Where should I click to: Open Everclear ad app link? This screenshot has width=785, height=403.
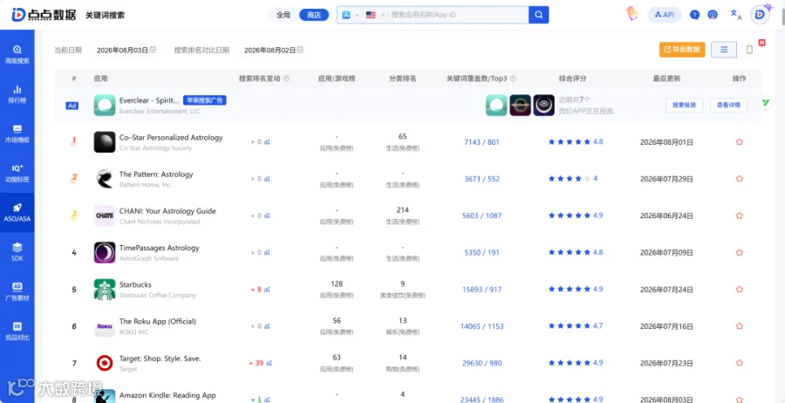coord(148,100)
